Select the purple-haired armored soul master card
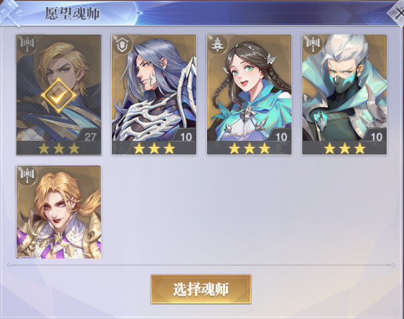Viewport: 404px width, 319px height. (154, 94)
